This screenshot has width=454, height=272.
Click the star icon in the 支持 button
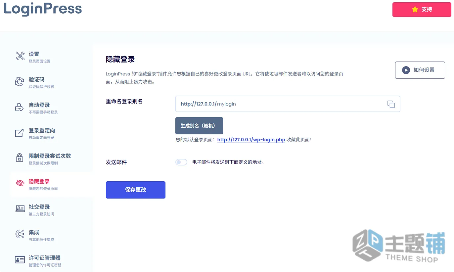415,9
